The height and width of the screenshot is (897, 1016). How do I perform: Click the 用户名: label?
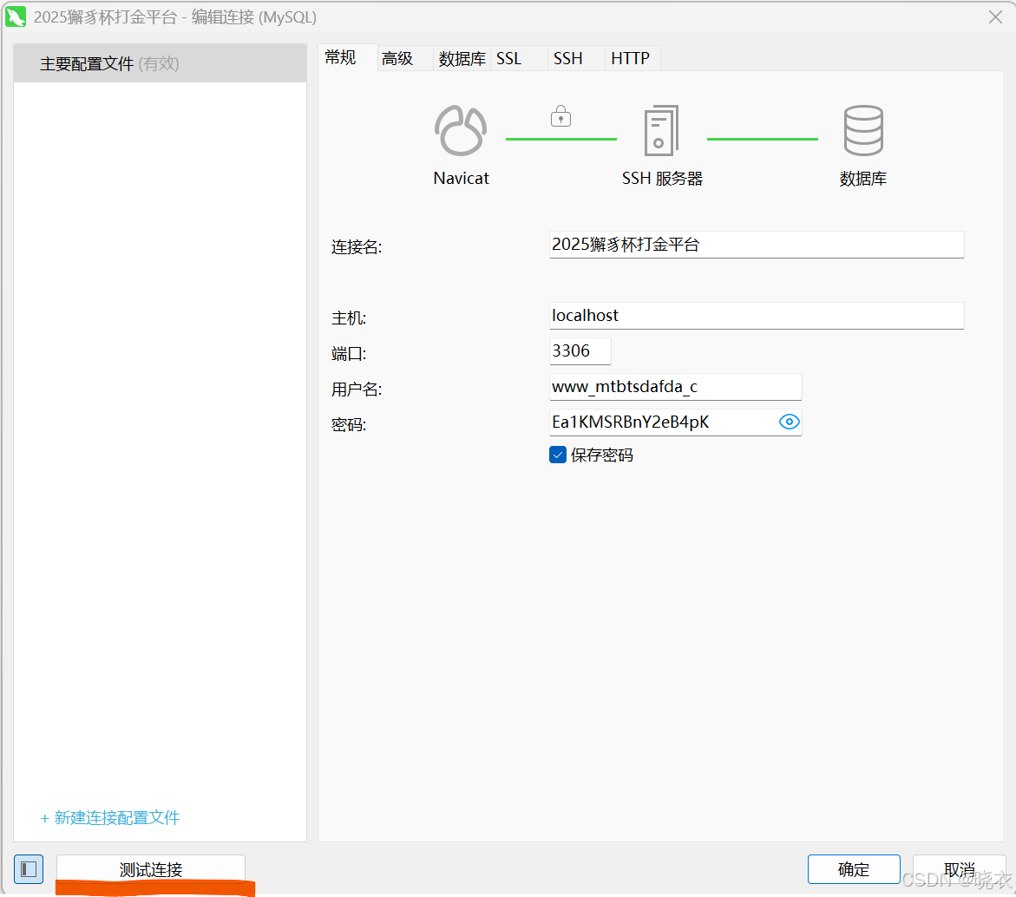(x=357, y=390)
